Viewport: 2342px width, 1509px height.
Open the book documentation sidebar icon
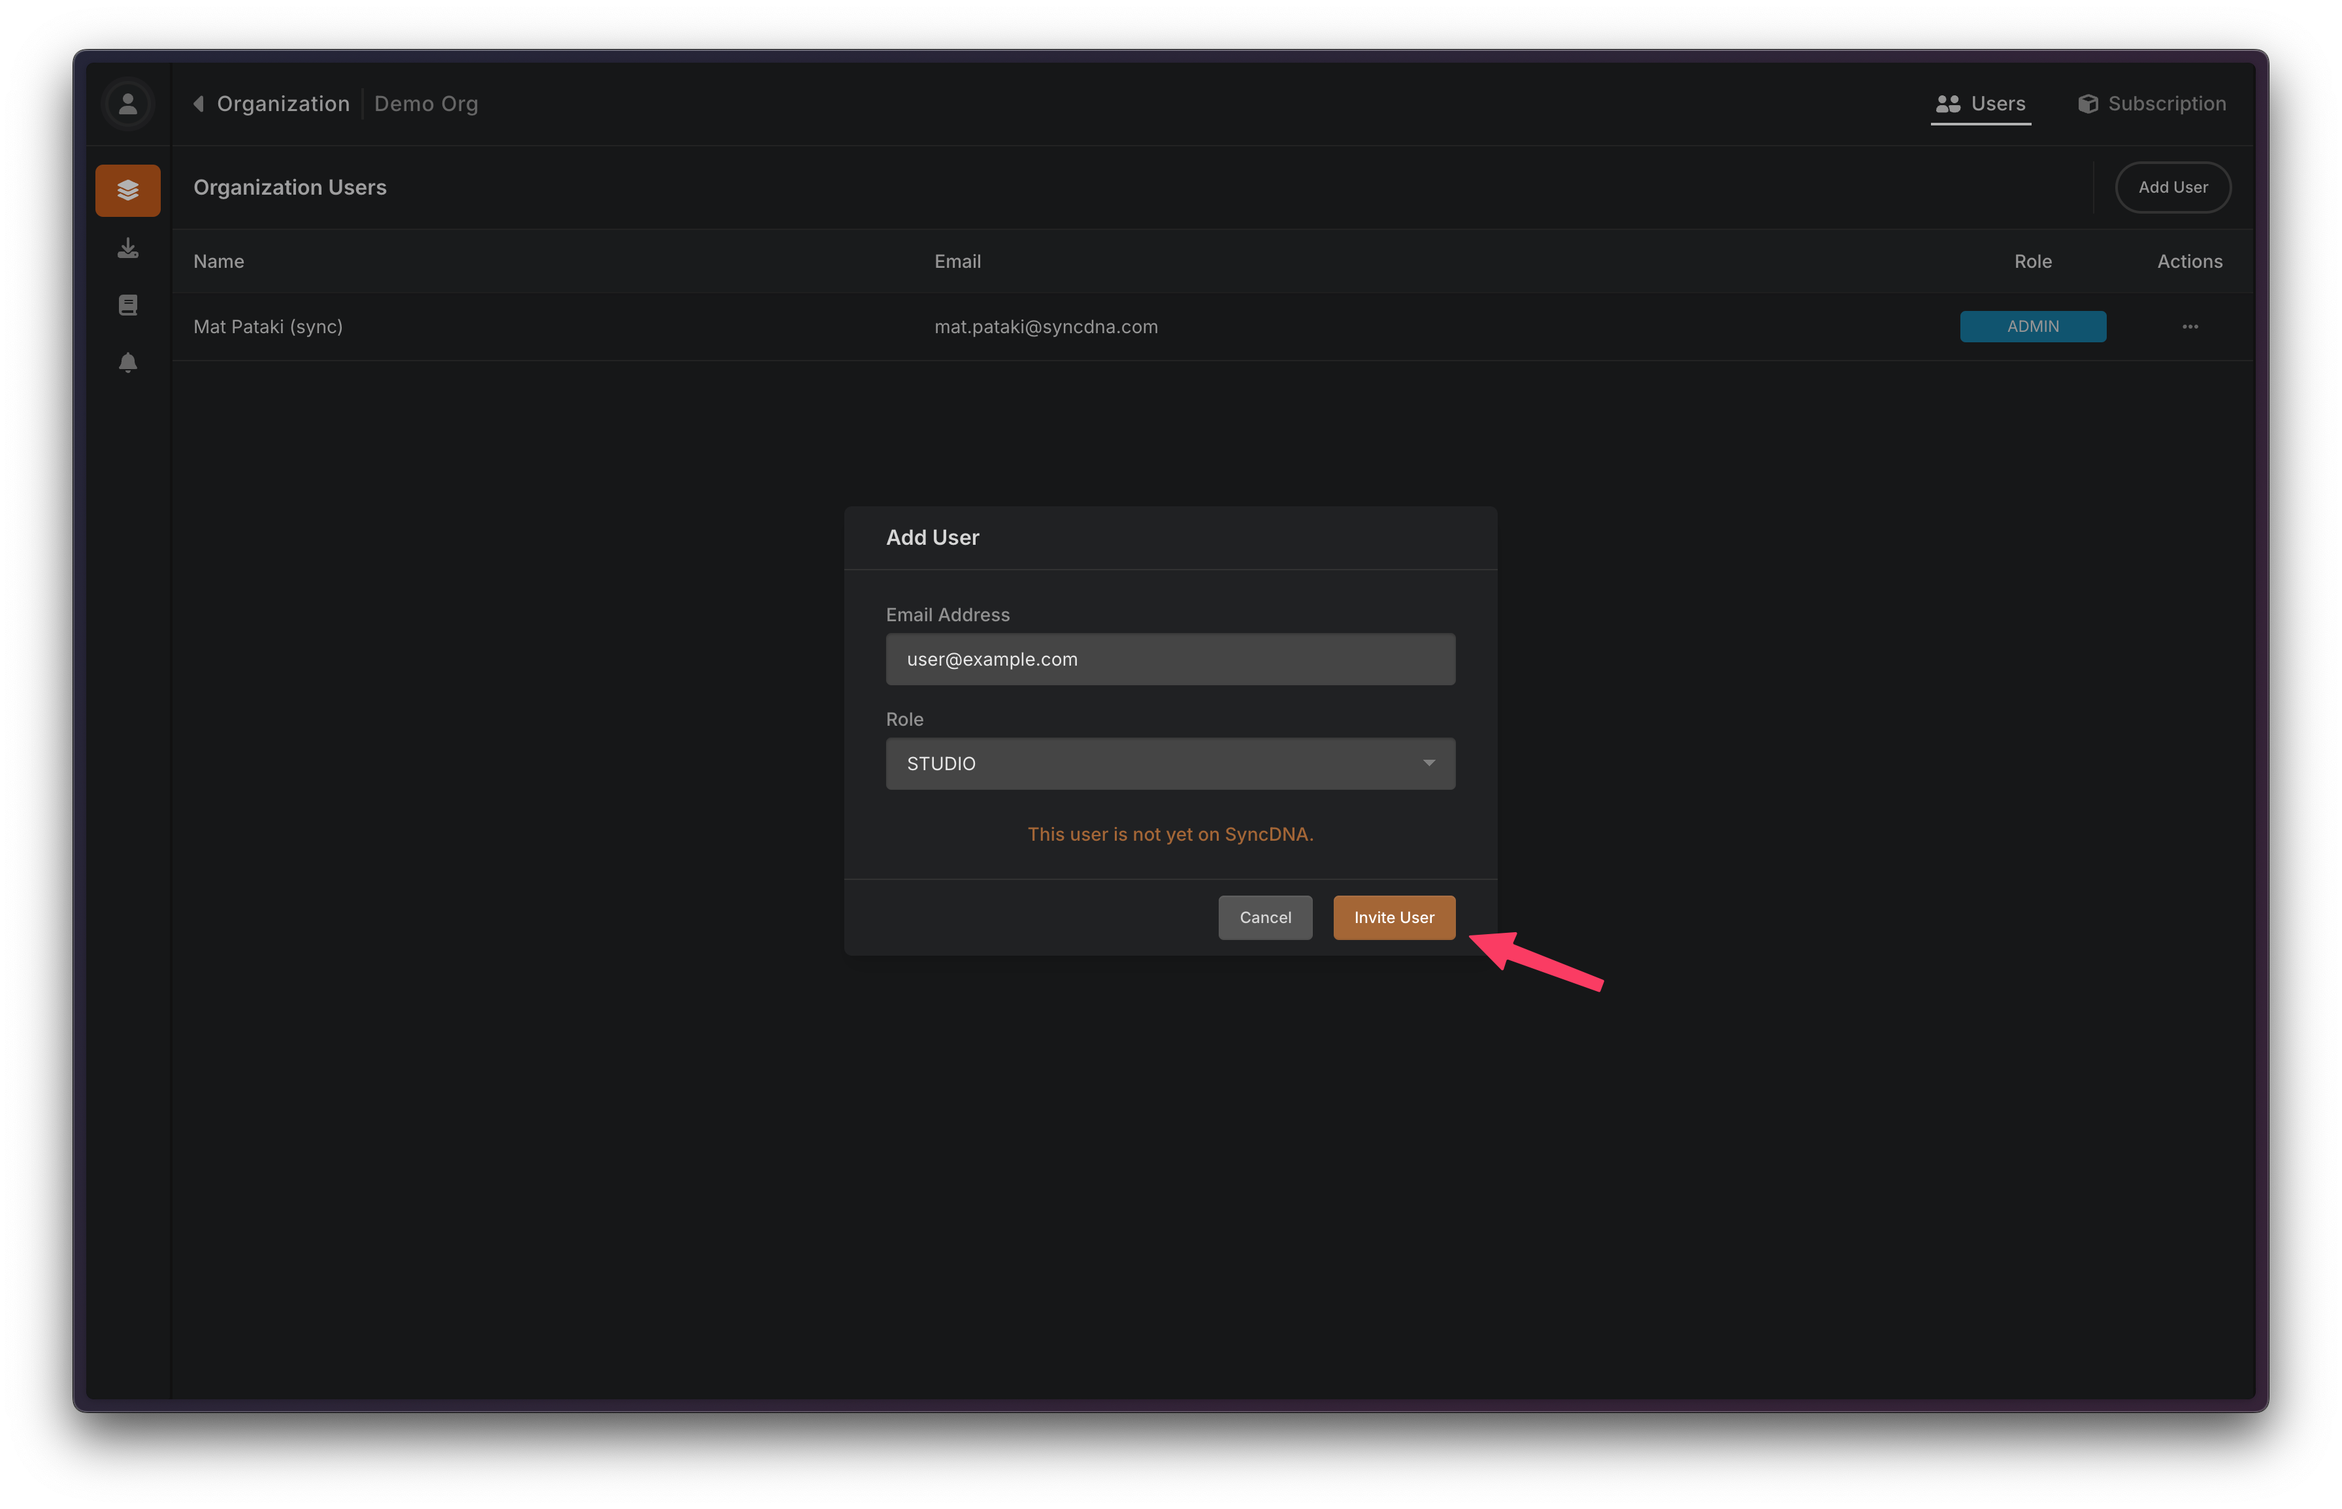click(x=127, y=304)
